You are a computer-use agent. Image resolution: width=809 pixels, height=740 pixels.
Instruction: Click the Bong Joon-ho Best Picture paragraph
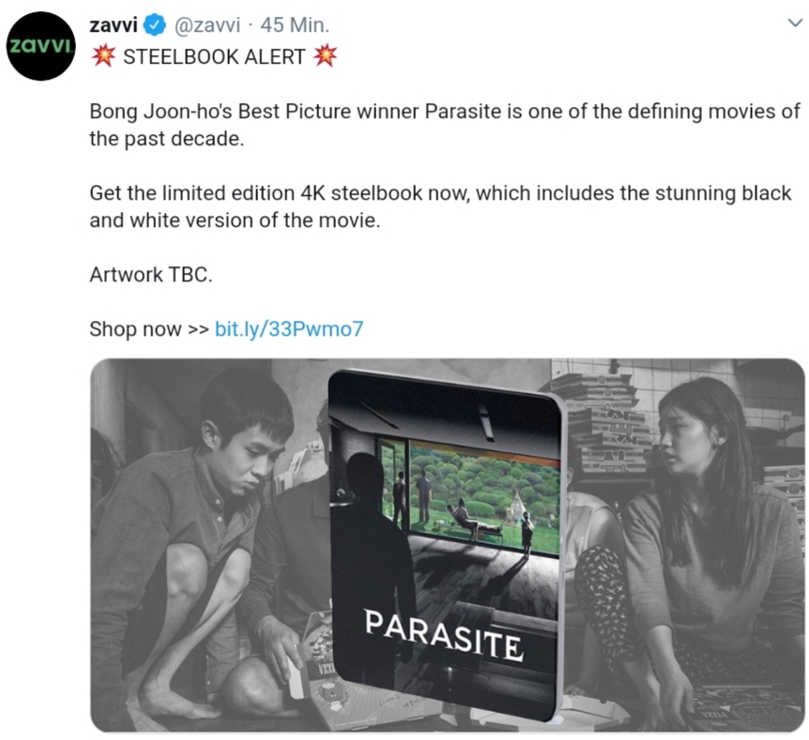point(444,125)
